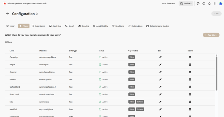Switch to the Search tab

pyautogui.click(x=70, y=26)
